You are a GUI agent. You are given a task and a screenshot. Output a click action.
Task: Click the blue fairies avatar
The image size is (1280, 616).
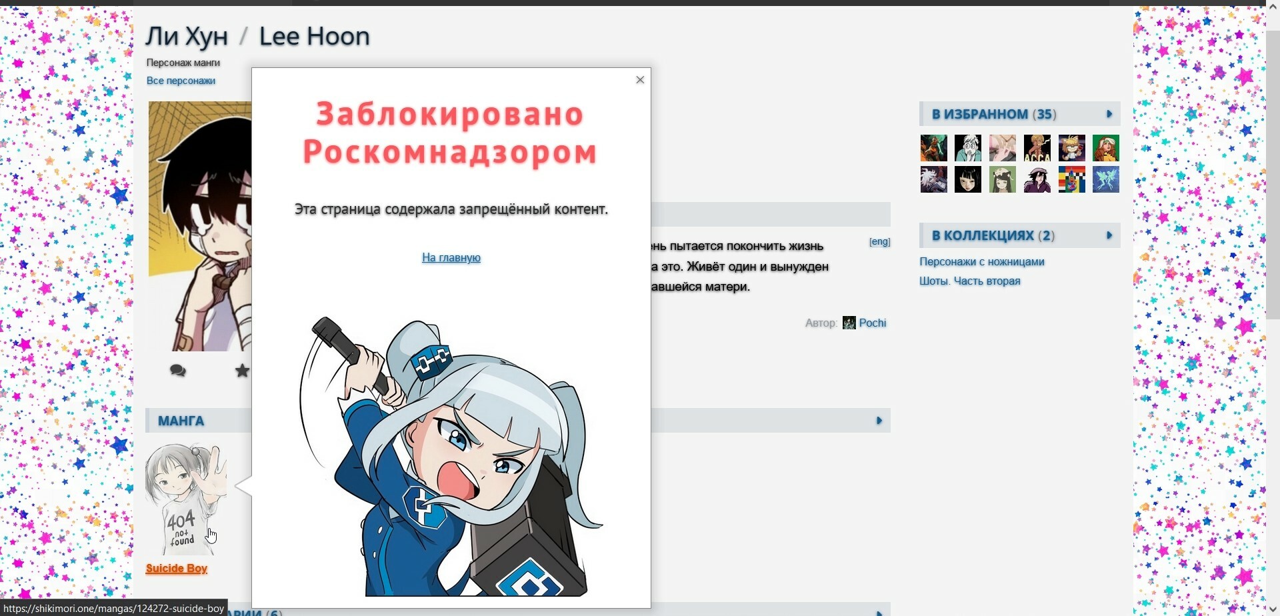coord(1105,179)
